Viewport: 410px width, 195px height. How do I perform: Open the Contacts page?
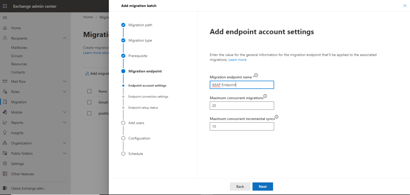pyautogui.click(x=18, y=72)
